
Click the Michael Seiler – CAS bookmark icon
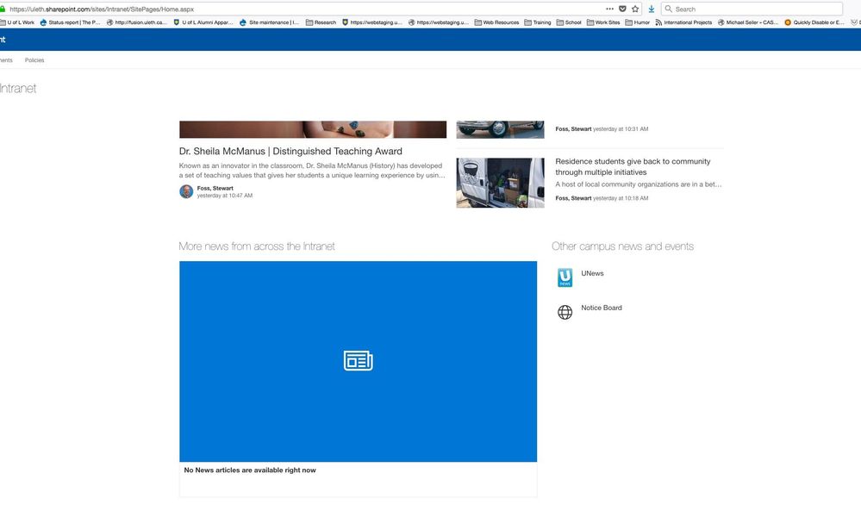click(x=720, y=22)
